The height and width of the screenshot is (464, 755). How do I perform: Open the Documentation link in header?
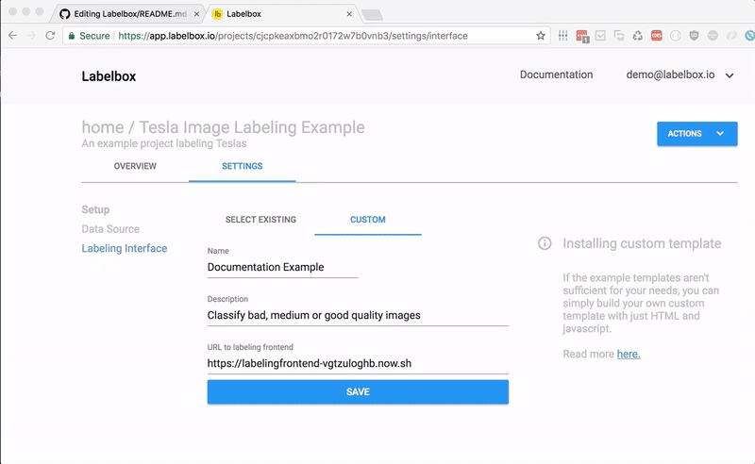(556, 75)
